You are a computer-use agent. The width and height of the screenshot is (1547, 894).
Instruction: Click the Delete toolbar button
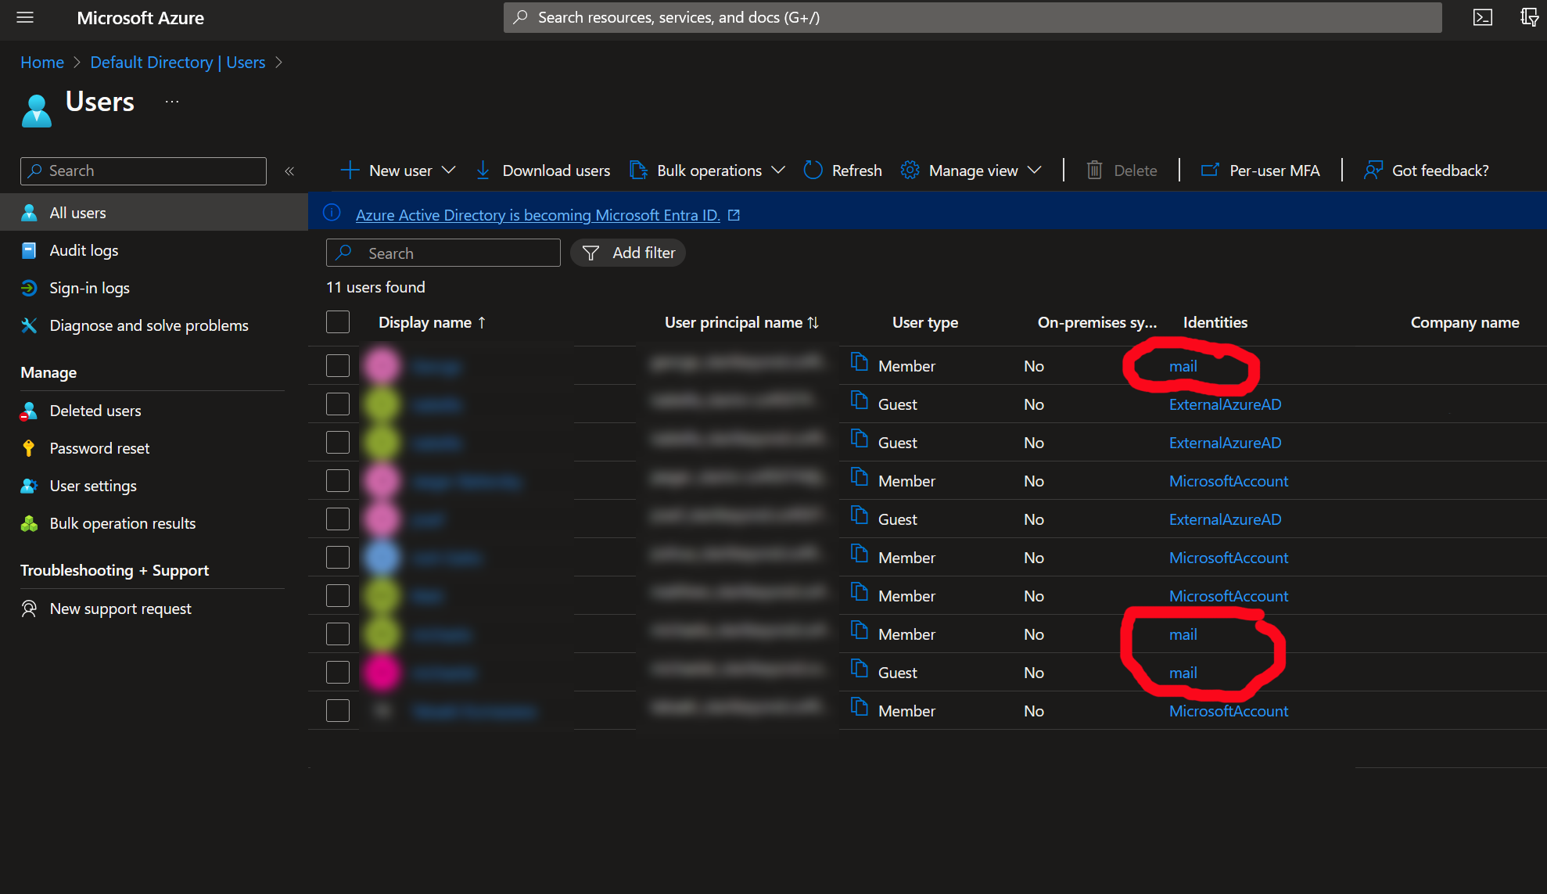[1122, 171]
